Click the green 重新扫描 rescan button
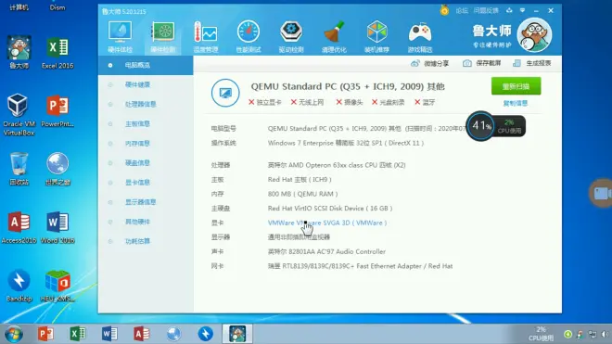This screenshot has width=612, height=344. [x=516, y=86]
